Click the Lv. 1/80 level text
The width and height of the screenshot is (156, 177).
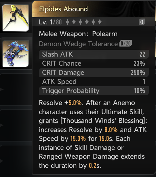pyautogui.click(x=50, y=22)
